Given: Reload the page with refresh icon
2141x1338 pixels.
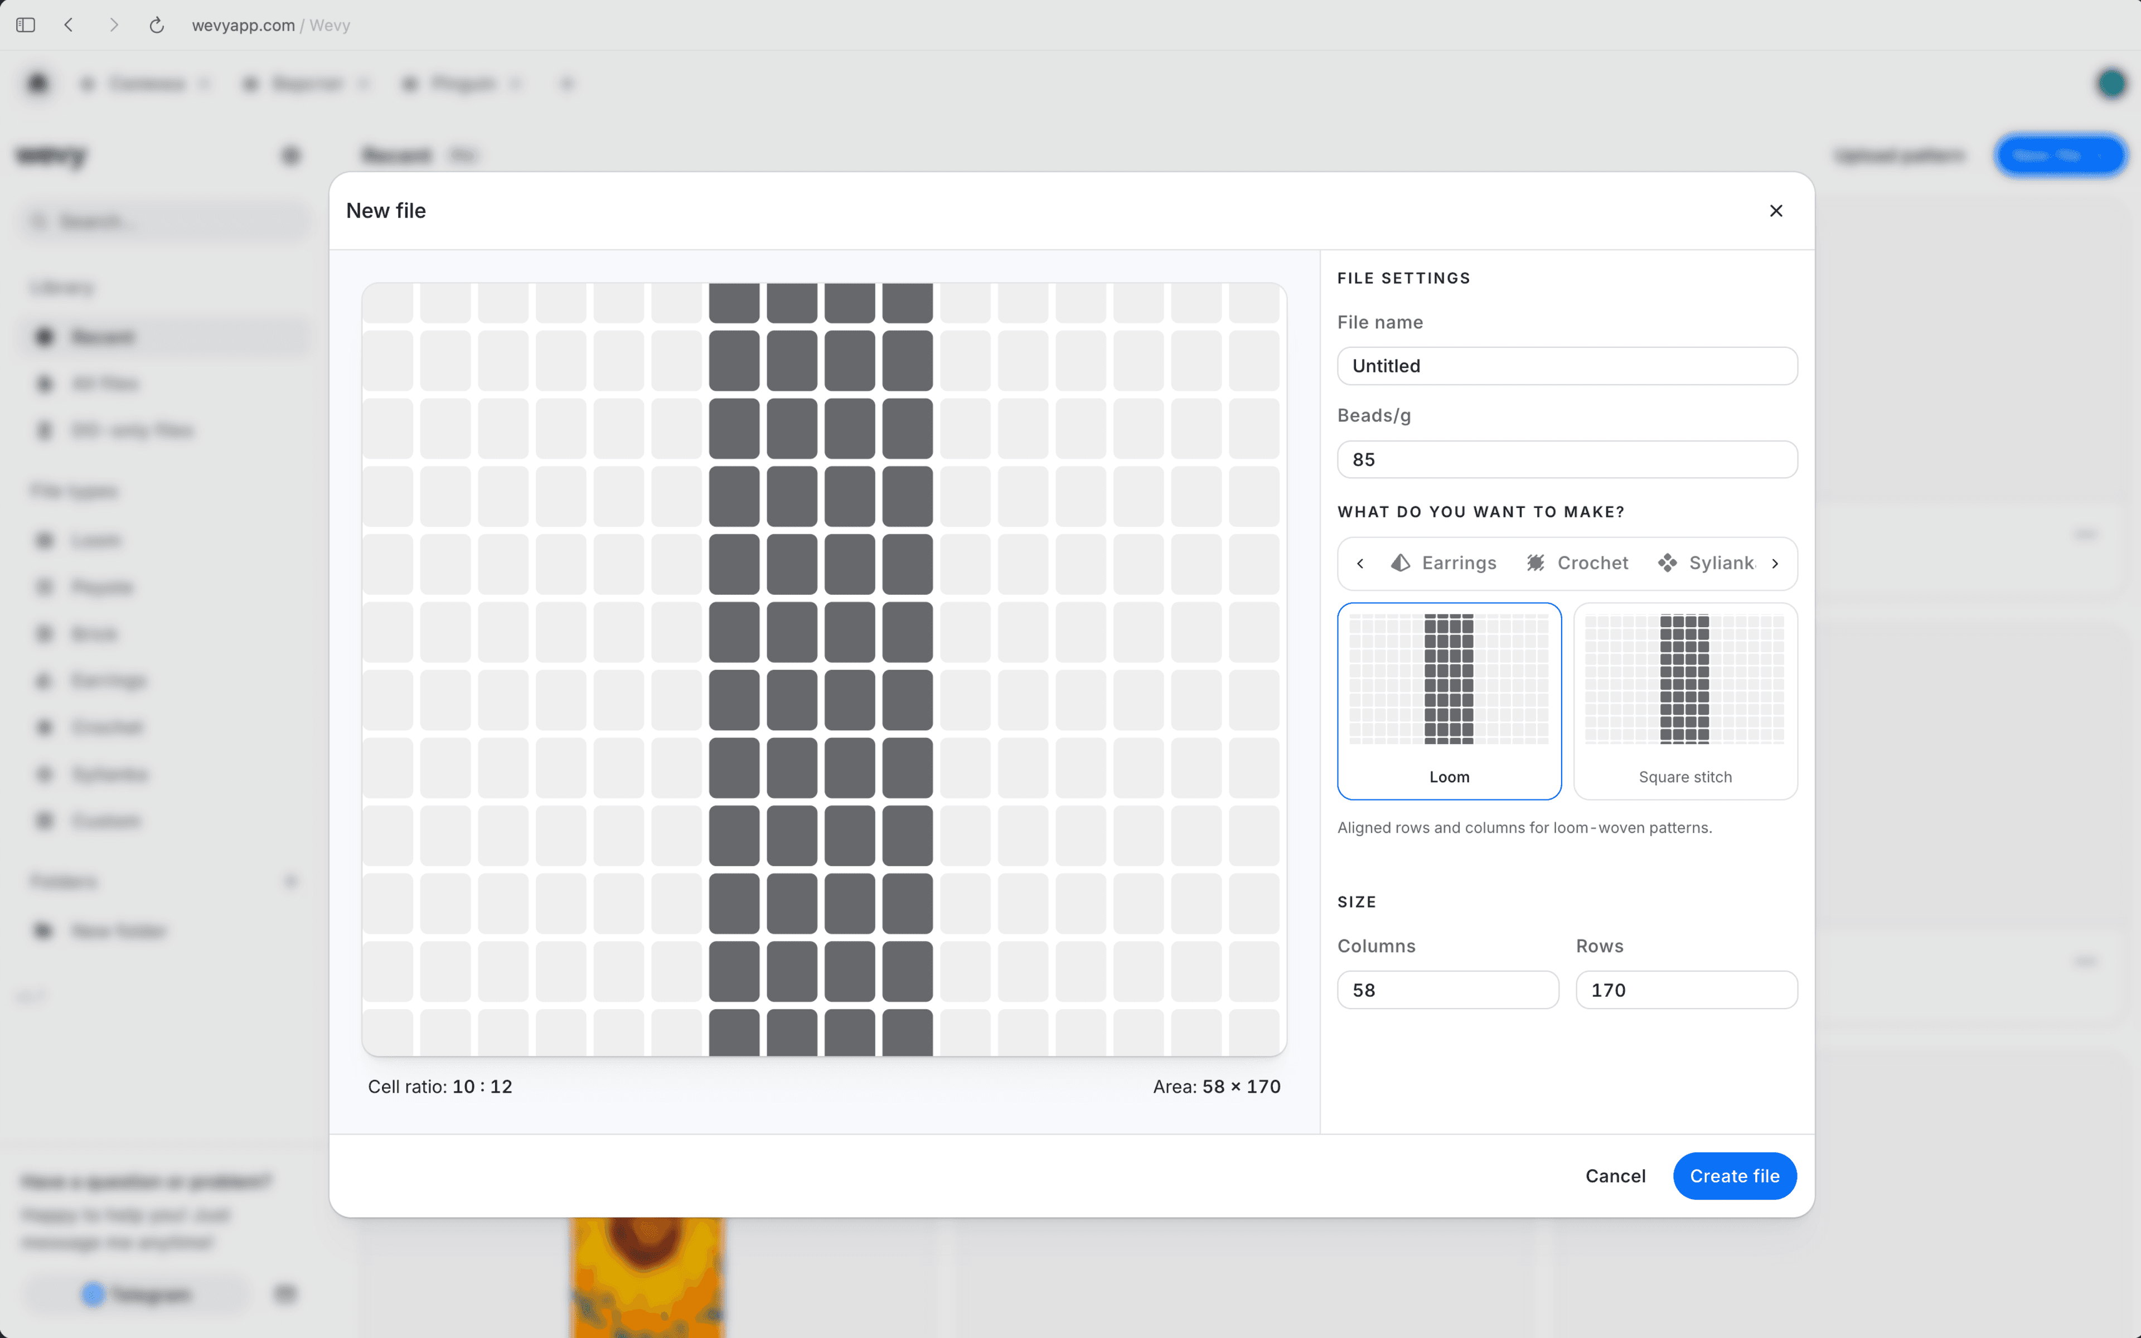Looking at the screenshot, I should coord(157,25).
